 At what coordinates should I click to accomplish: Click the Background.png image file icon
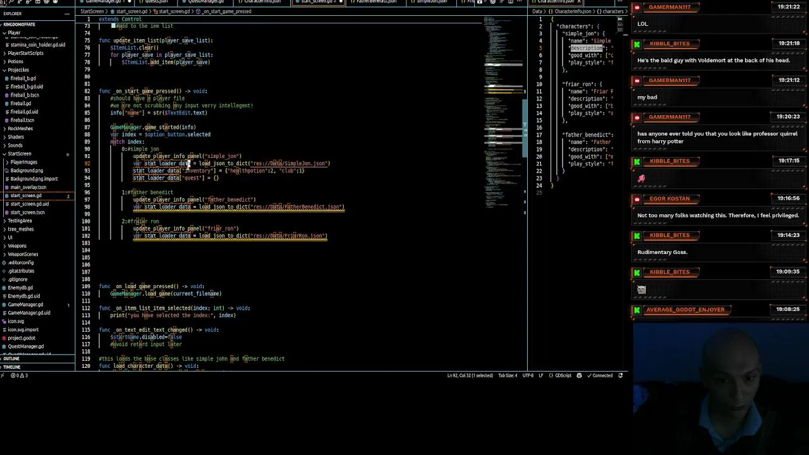6,171
